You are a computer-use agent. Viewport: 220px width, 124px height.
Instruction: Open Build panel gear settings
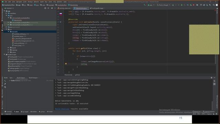click(x=212, y=77)
